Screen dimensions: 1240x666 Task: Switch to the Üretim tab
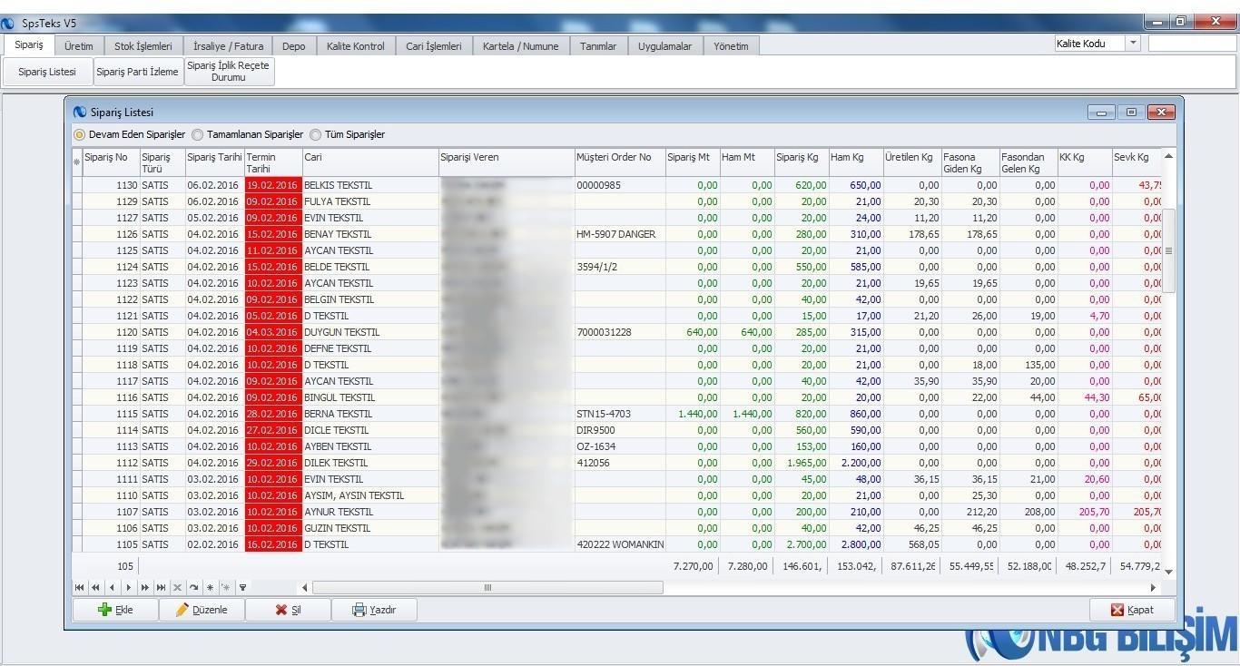79,46
